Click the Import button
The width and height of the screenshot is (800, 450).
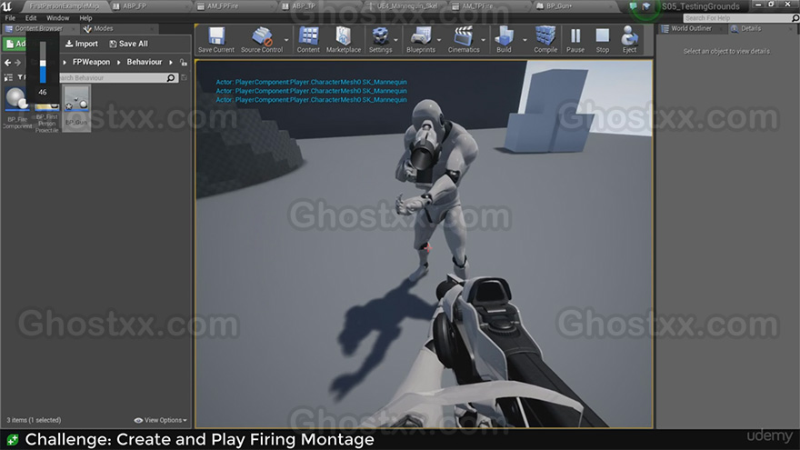pos(82,44)
